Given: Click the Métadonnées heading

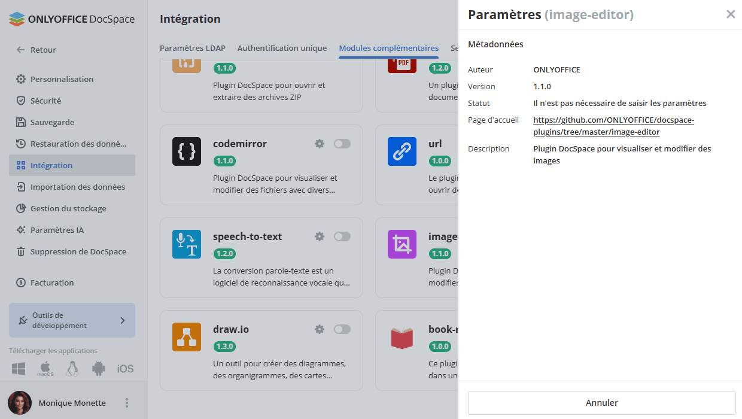Looking at the screenshot, I should tap(495, 44).
